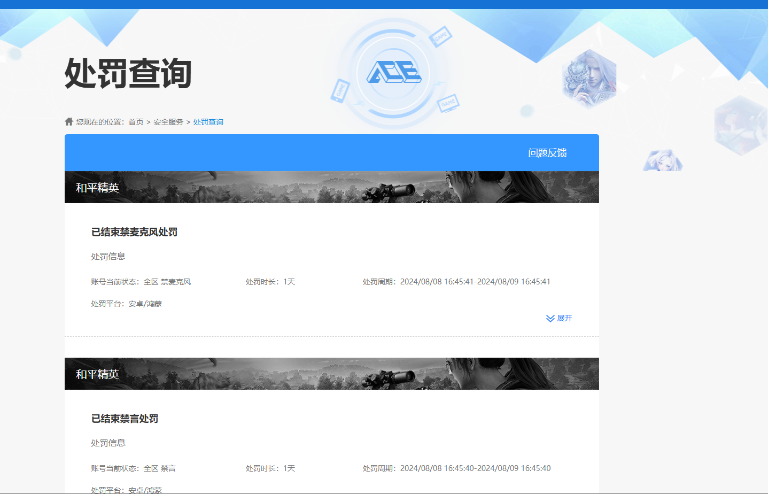This screenshot has height=494, width=768.
Task: Click the second 和平精英 section header
Action: [x=98, y=374]
